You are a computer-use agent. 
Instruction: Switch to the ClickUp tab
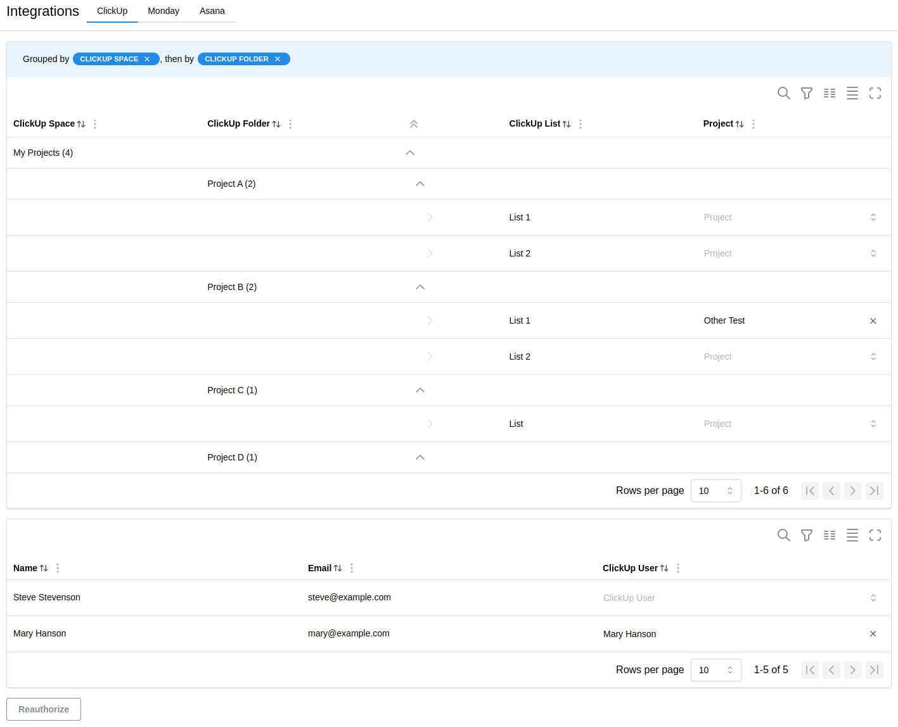point(112,11)
